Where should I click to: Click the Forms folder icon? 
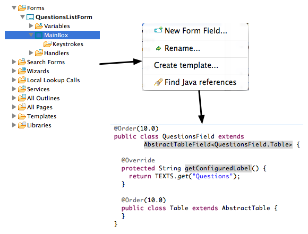pyautogui.click(x=22, y=8)
